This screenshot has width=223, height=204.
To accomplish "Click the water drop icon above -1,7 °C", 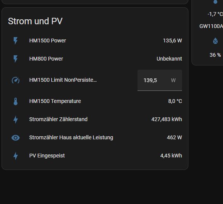I will click(215, 2).
